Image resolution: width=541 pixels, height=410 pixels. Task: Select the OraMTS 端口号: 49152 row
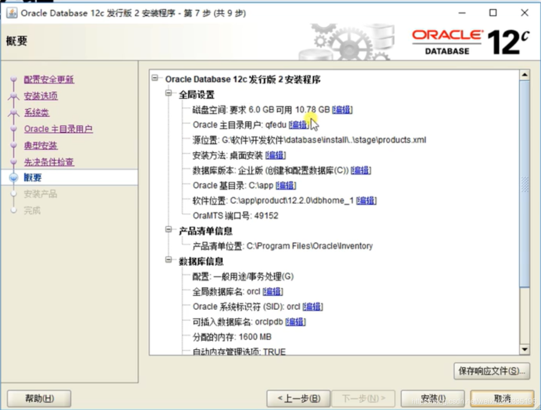pos(235,216)
